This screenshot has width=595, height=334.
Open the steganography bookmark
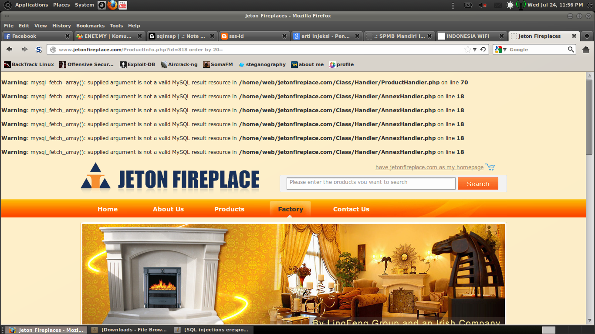tap(262, 64)
